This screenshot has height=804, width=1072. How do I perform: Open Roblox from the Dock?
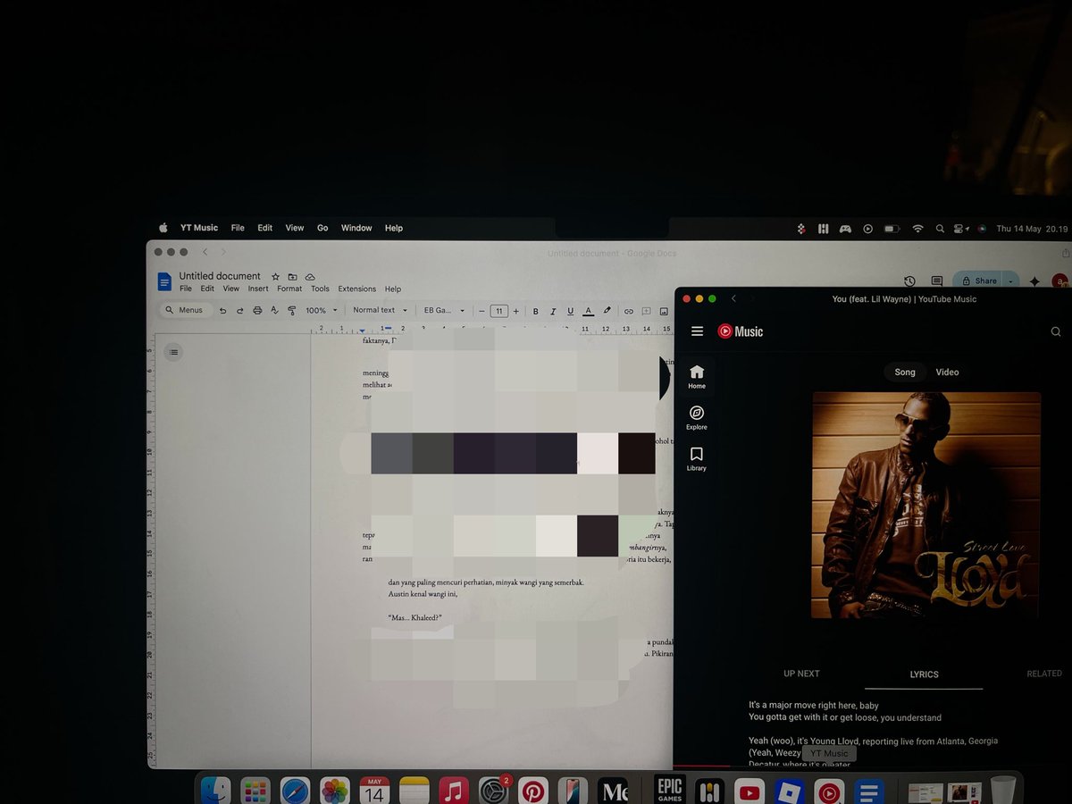coord(790,791)
